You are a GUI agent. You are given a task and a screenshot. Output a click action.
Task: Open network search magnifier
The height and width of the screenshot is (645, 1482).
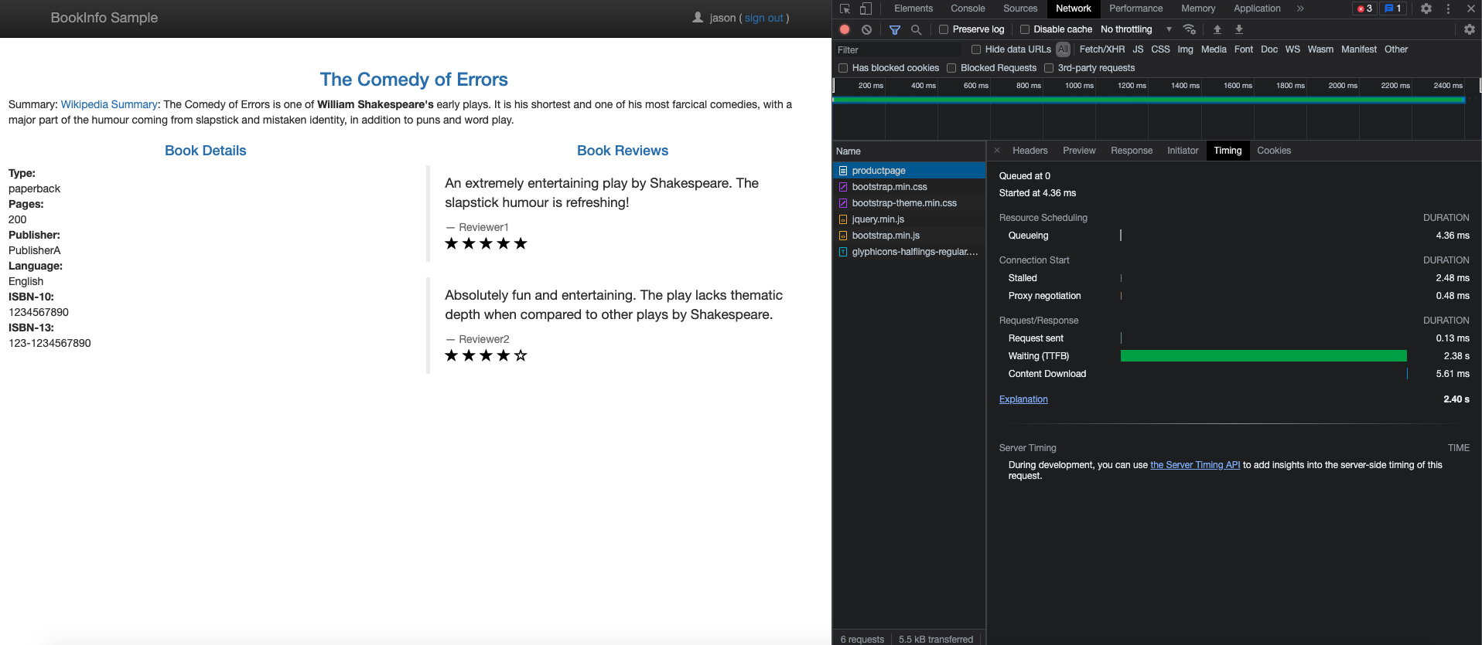pyautogui.click(x=916, y=29)
